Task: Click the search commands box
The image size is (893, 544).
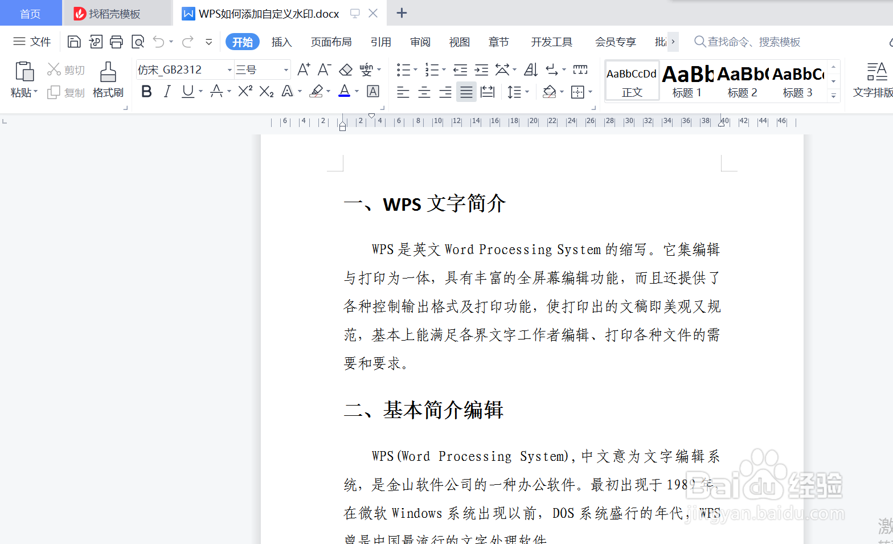Action: [747, 42]
